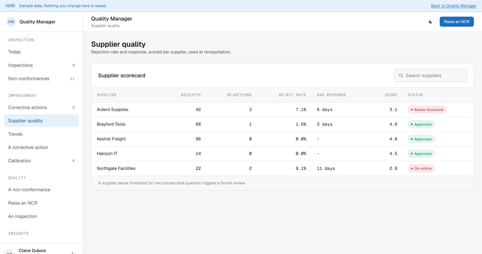Click the 11 days response value
Screen dimensions: 482x254
click(326, 168)
